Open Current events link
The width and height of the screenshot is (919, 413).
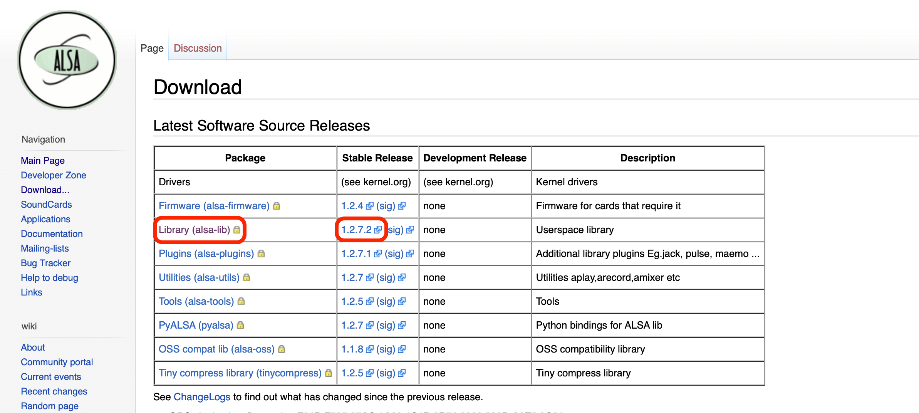[51, 377]
